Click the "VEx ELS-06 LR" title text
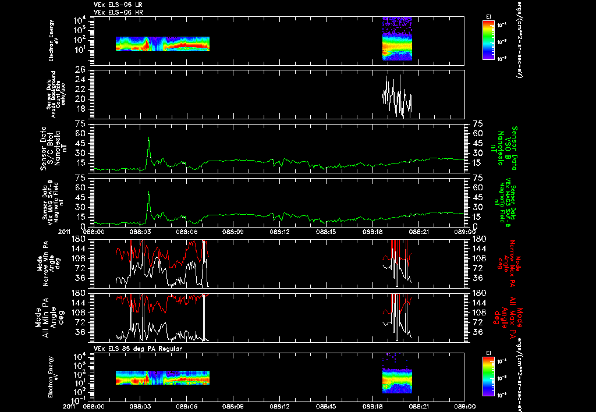This screenshot has width=596, height=412. pyautogui.click(x=118, y=5)
